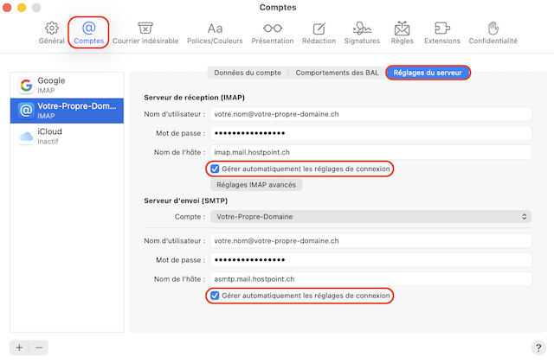The width and height of the screenshot is (554, 363).
Task: Open Polices/Couleurs preferences
Action: coord(215,33)
